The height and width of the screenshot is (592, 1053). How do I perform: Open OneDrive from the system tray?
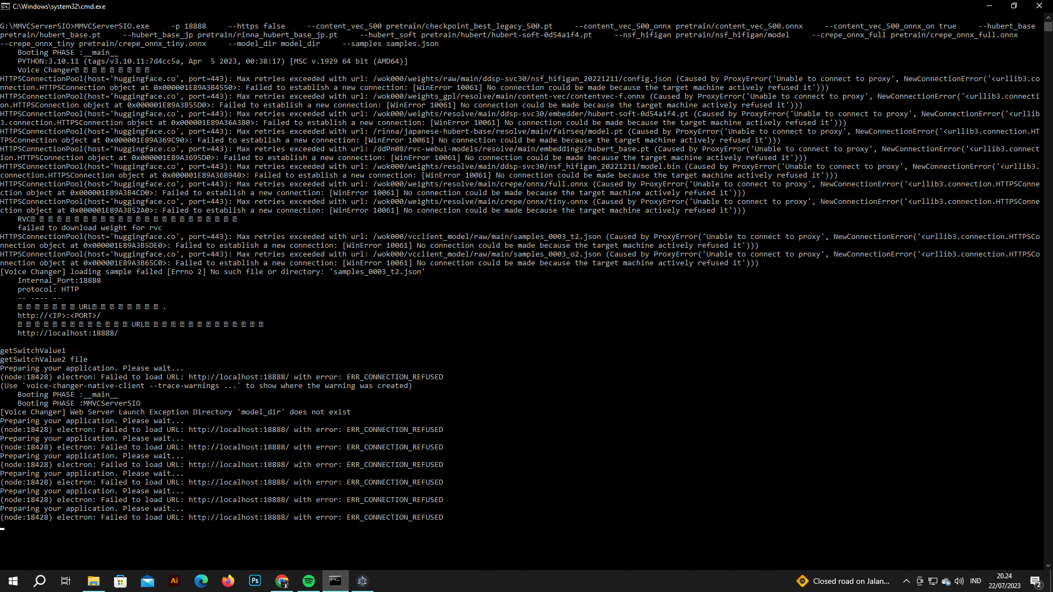[x=946, y=581]
